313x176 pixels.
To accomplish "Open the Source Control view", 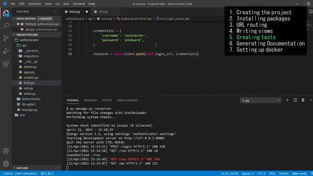I will 6,38.
